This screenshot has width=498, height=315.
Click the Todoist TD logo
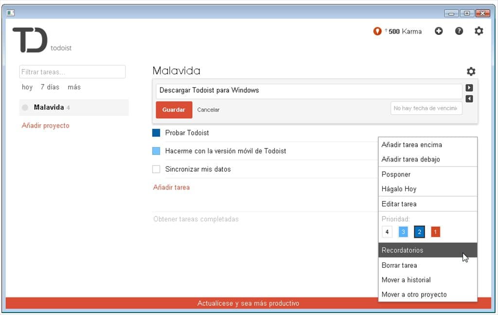(30, 40)
